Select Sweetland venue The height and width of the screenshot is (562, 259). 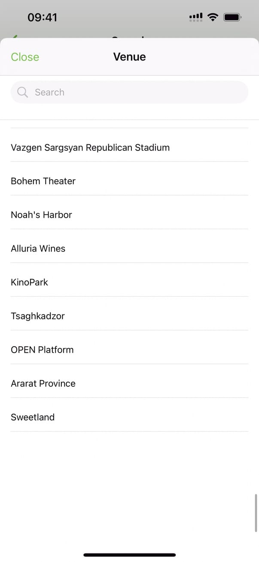click(x=33, y=417)
